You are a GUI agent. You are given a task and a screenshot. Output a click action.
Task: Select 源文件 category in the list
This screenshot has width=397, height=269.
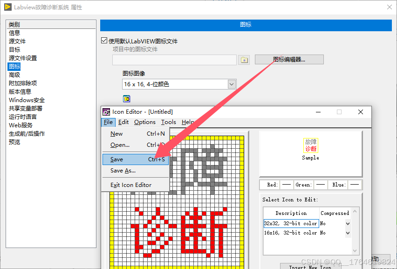(17, 41)
